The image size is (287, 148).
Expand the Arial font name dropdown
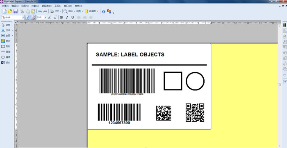click(23, 18)
